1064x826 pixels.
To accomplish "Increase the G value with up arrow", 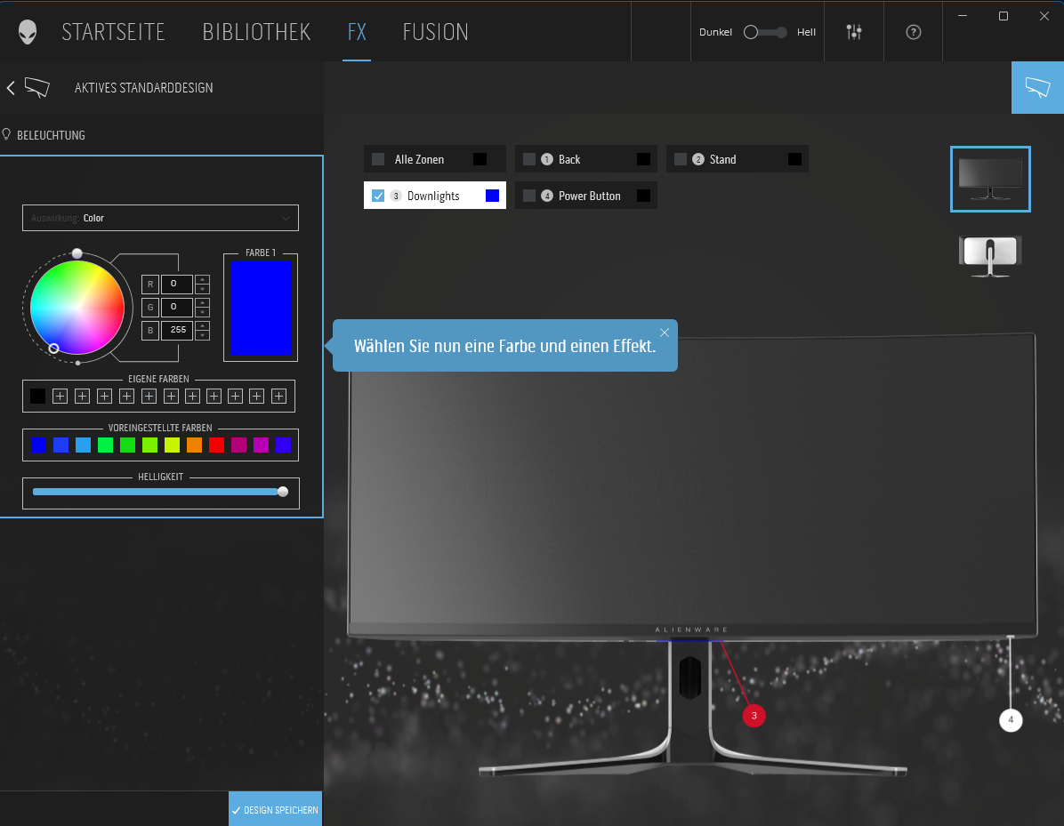I will pos(202,302).
